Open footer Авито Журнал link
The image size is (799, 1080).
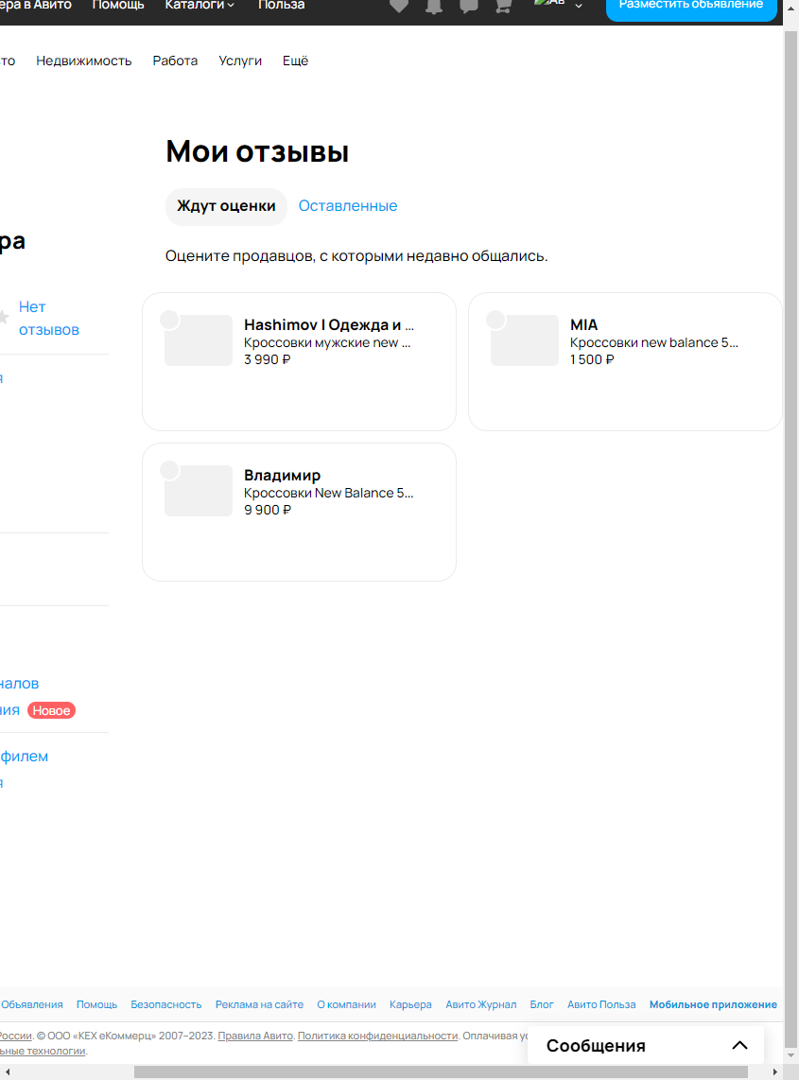pos(480,1004)
